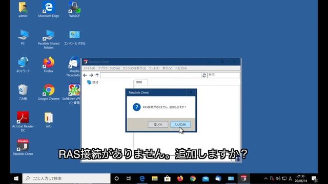Select the ネットワーク desktop icon

[x=23, y=65]
